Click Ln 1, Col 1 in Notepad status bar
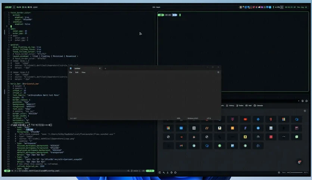This screenshot has height=180, width=312. point(73,118)
